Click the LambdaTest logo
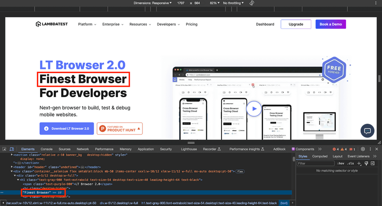Viewport: 382px width, 206px height. [x=52, y=24]
